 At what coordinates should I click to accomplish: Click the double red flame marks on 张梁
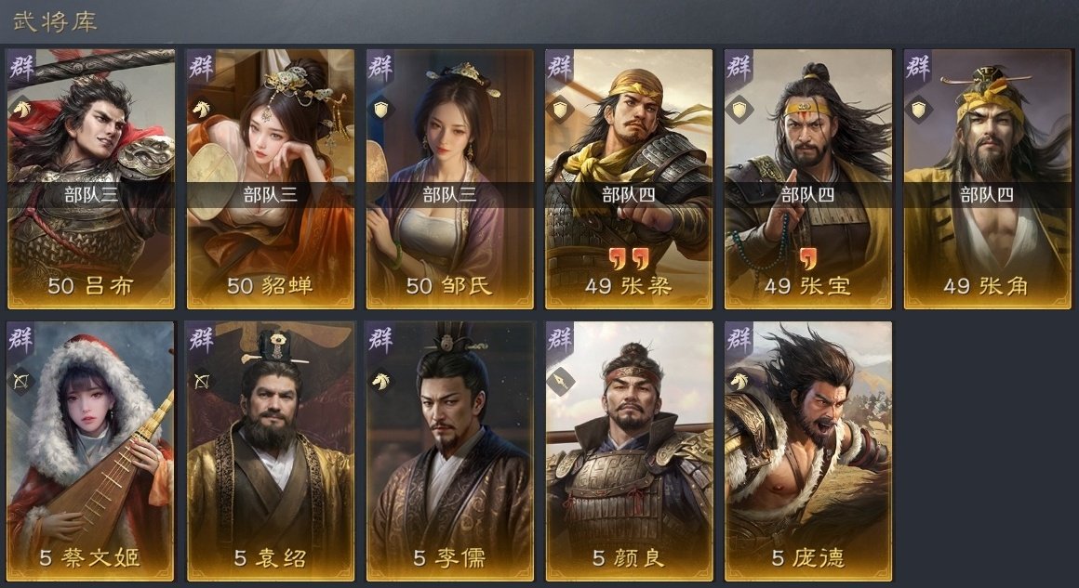(628, 260)
